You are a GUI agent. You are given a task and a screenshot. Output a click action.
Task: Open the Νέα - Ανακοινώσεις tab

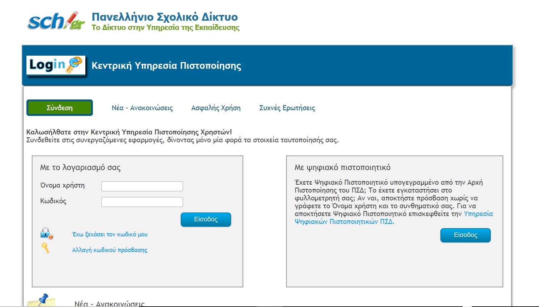(x=142, y=108)
